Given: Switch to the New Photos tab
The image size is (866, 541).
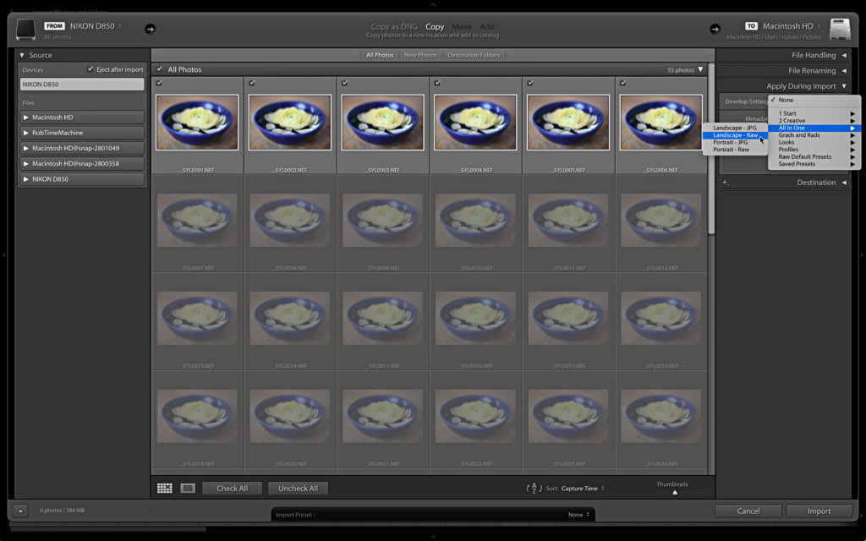Looking at the screenshot, I should coord(420,55).
